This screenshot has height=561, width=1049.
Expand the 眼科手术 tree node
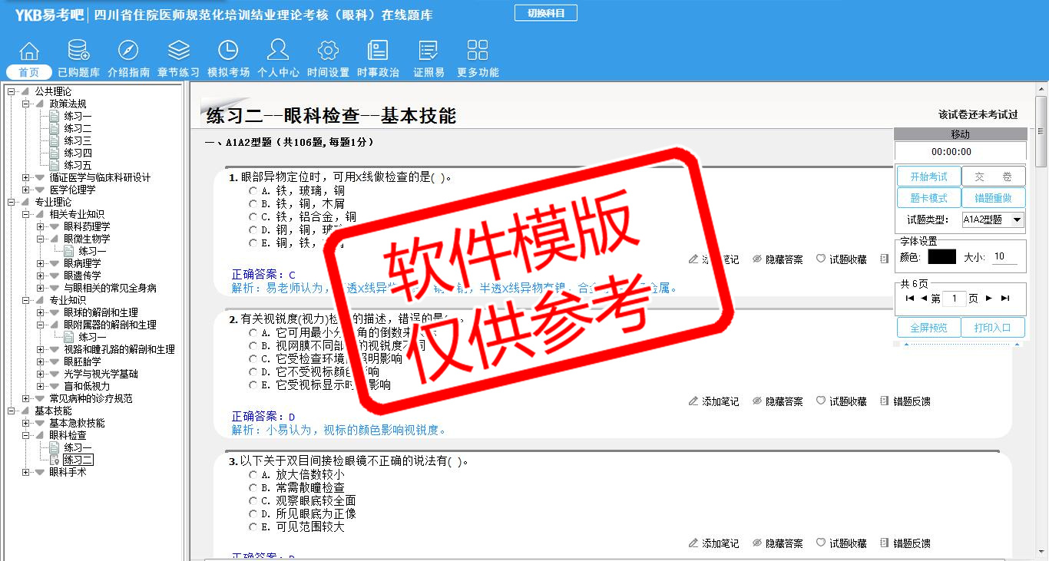pos(26,472)
